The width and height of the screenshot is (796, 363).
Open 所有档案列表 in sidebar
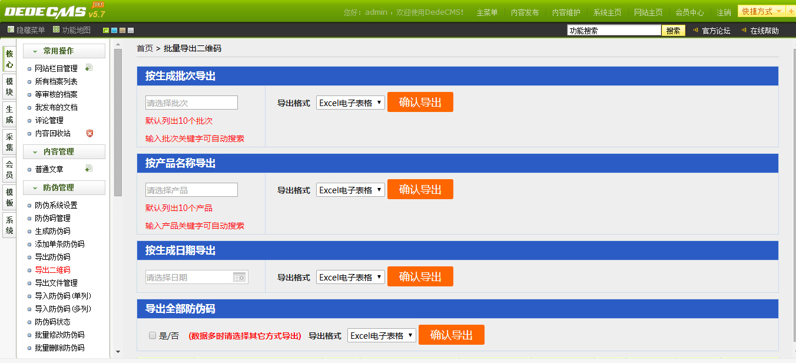coord(56,81)
